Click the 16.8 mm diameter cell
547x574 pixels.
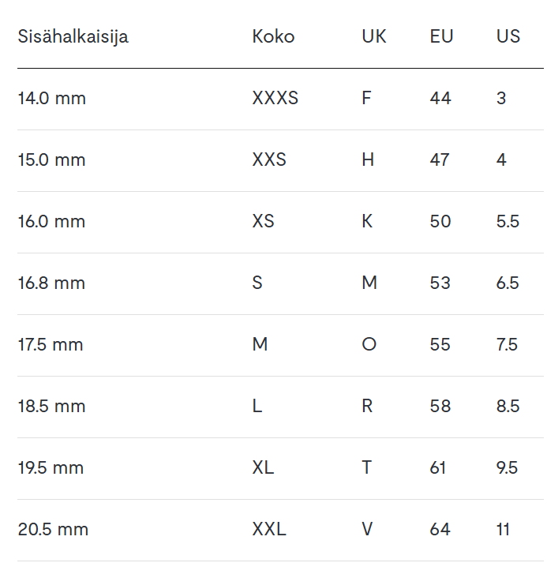51,283
